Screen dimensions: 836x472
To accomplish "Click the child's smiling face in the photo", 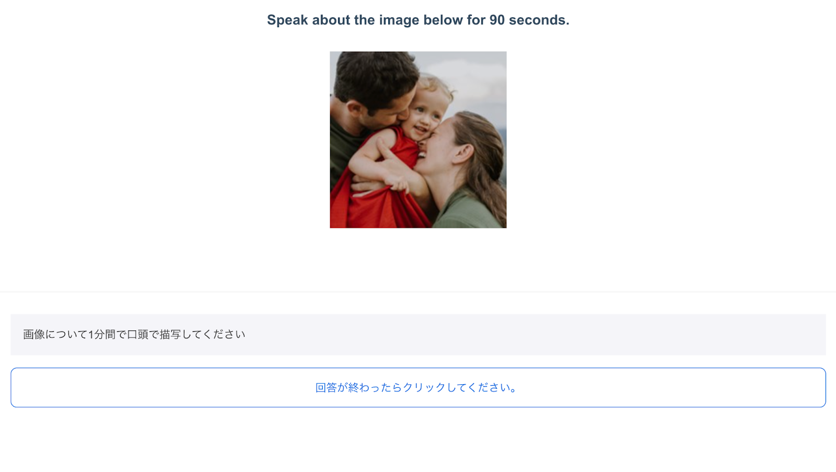I will (423, 118).
